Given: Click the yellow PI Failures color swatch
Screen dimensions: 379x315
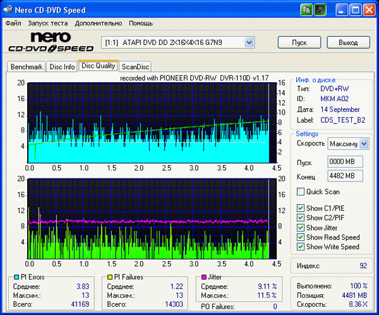Looking at the screenshot, I should pos(110,277).
